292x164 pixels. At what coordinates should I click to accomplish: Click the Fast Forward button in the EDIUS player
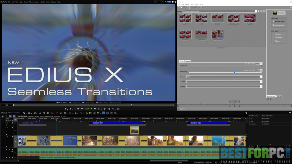click(95, 109)
